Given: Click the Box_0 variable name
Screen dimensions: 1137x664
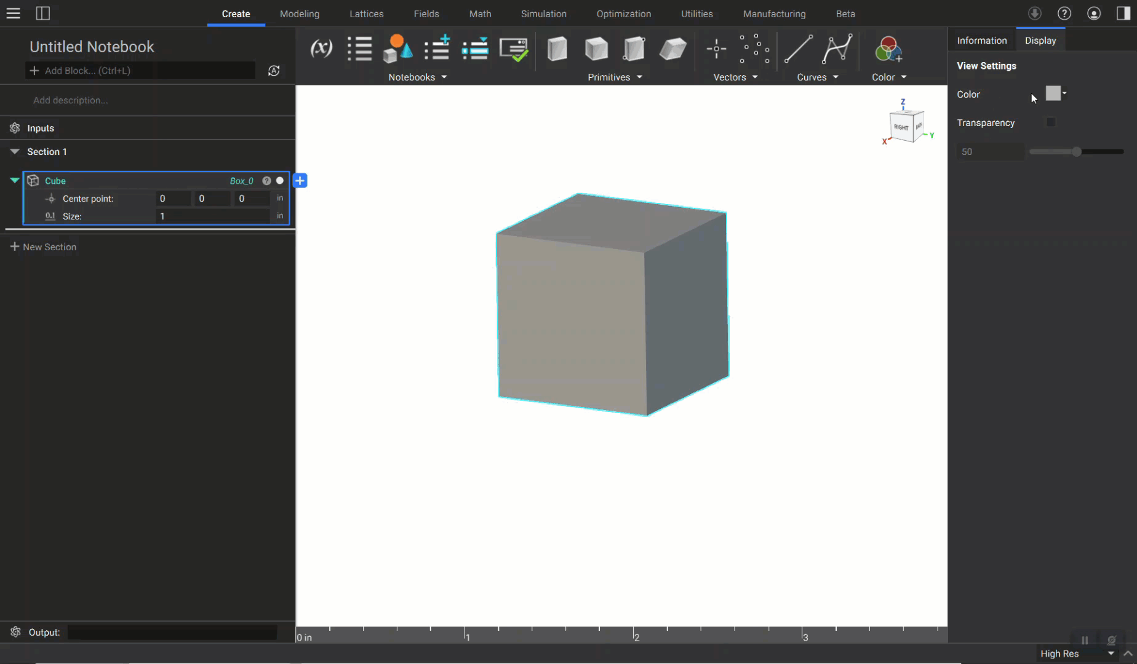Looking at the screenshot, I should (x=242, y=181).
